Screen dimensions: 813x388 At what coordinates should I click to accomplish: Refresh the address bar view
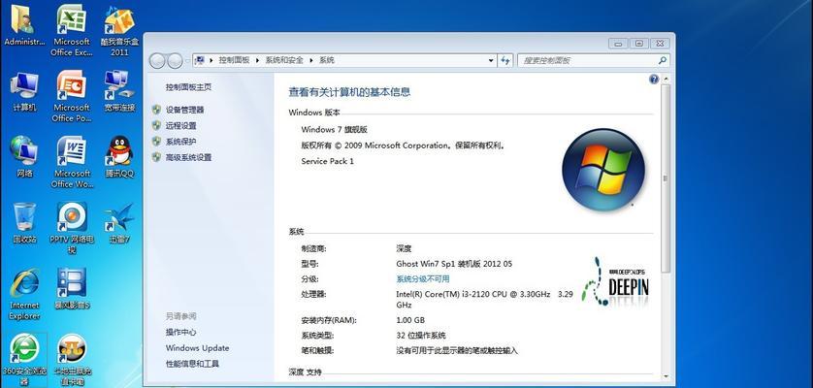click(x=505, y=60)
